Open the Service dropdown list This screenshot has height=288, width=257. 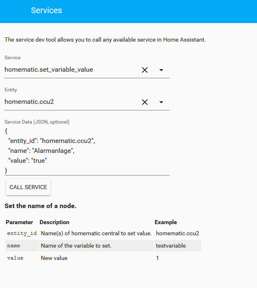[x=161, y=70]
